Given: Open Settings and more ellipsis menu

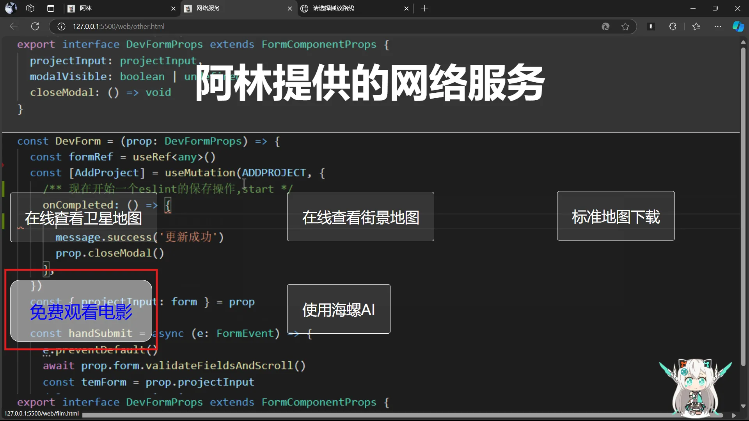Looking at the screenshot, I should pos(718,27).
